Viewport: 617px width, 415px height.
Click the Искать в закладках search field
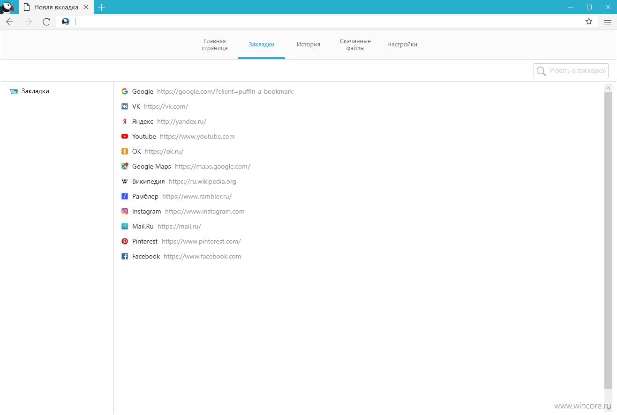click(x=571, y=71)
